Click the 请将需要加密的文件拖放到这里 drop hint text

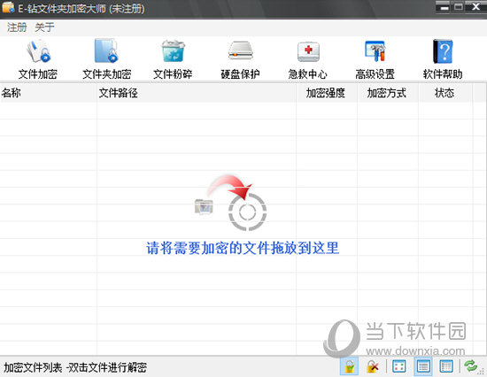click(x=243, y=248)
